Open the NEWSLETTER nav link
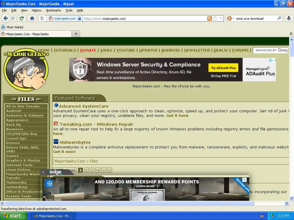 197,50
